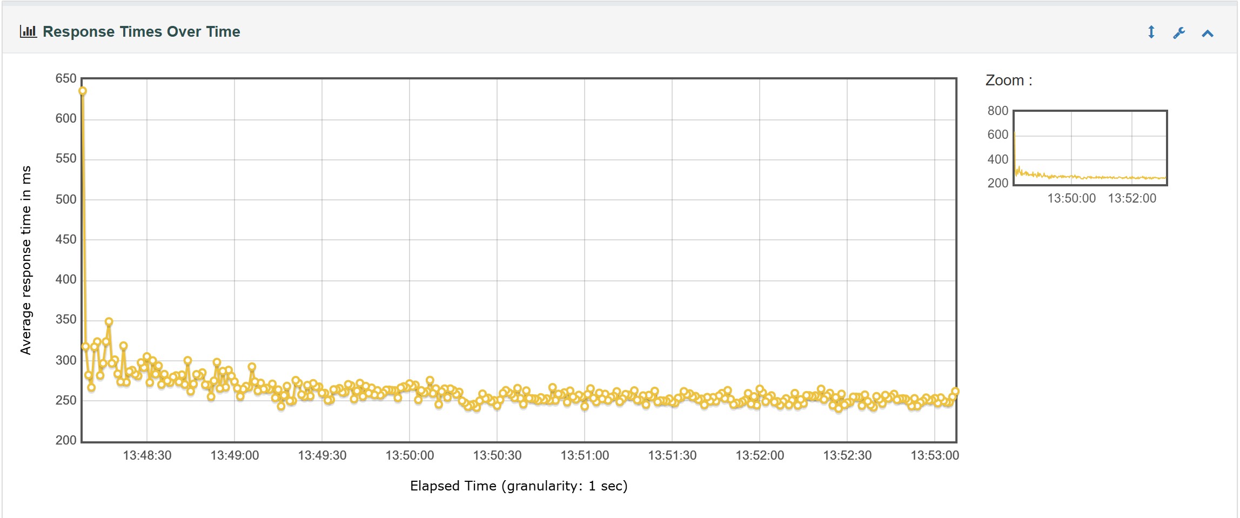Click the "Zoom :" label

[x=1009, y=80]
